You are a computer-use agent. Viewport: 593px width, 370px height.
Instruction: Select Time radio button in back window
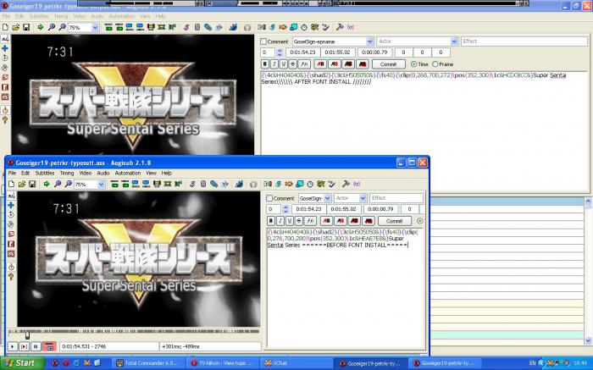tap(413, 64)
